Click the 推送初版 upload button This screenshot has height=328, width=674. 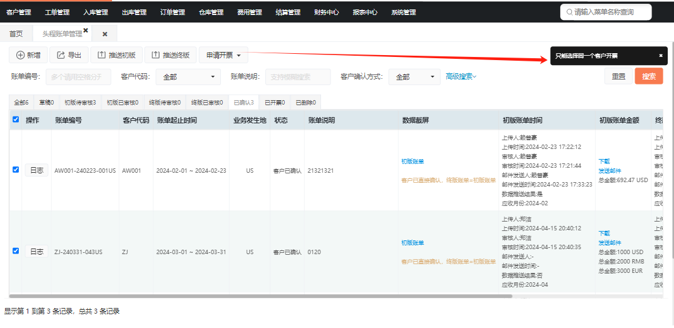(116, 55)
